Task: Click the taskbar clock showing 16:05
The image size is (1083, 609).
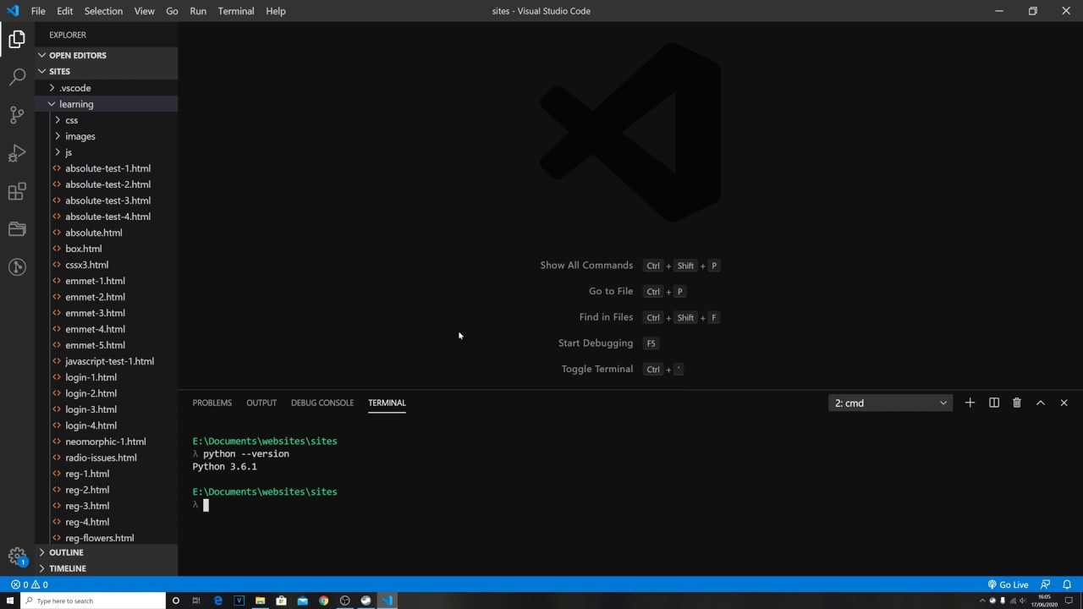Action: [1044, 601]
